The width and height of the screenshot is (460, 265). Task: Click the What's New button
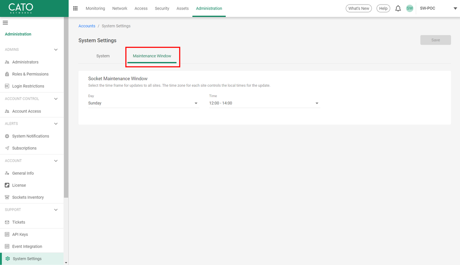359,8
